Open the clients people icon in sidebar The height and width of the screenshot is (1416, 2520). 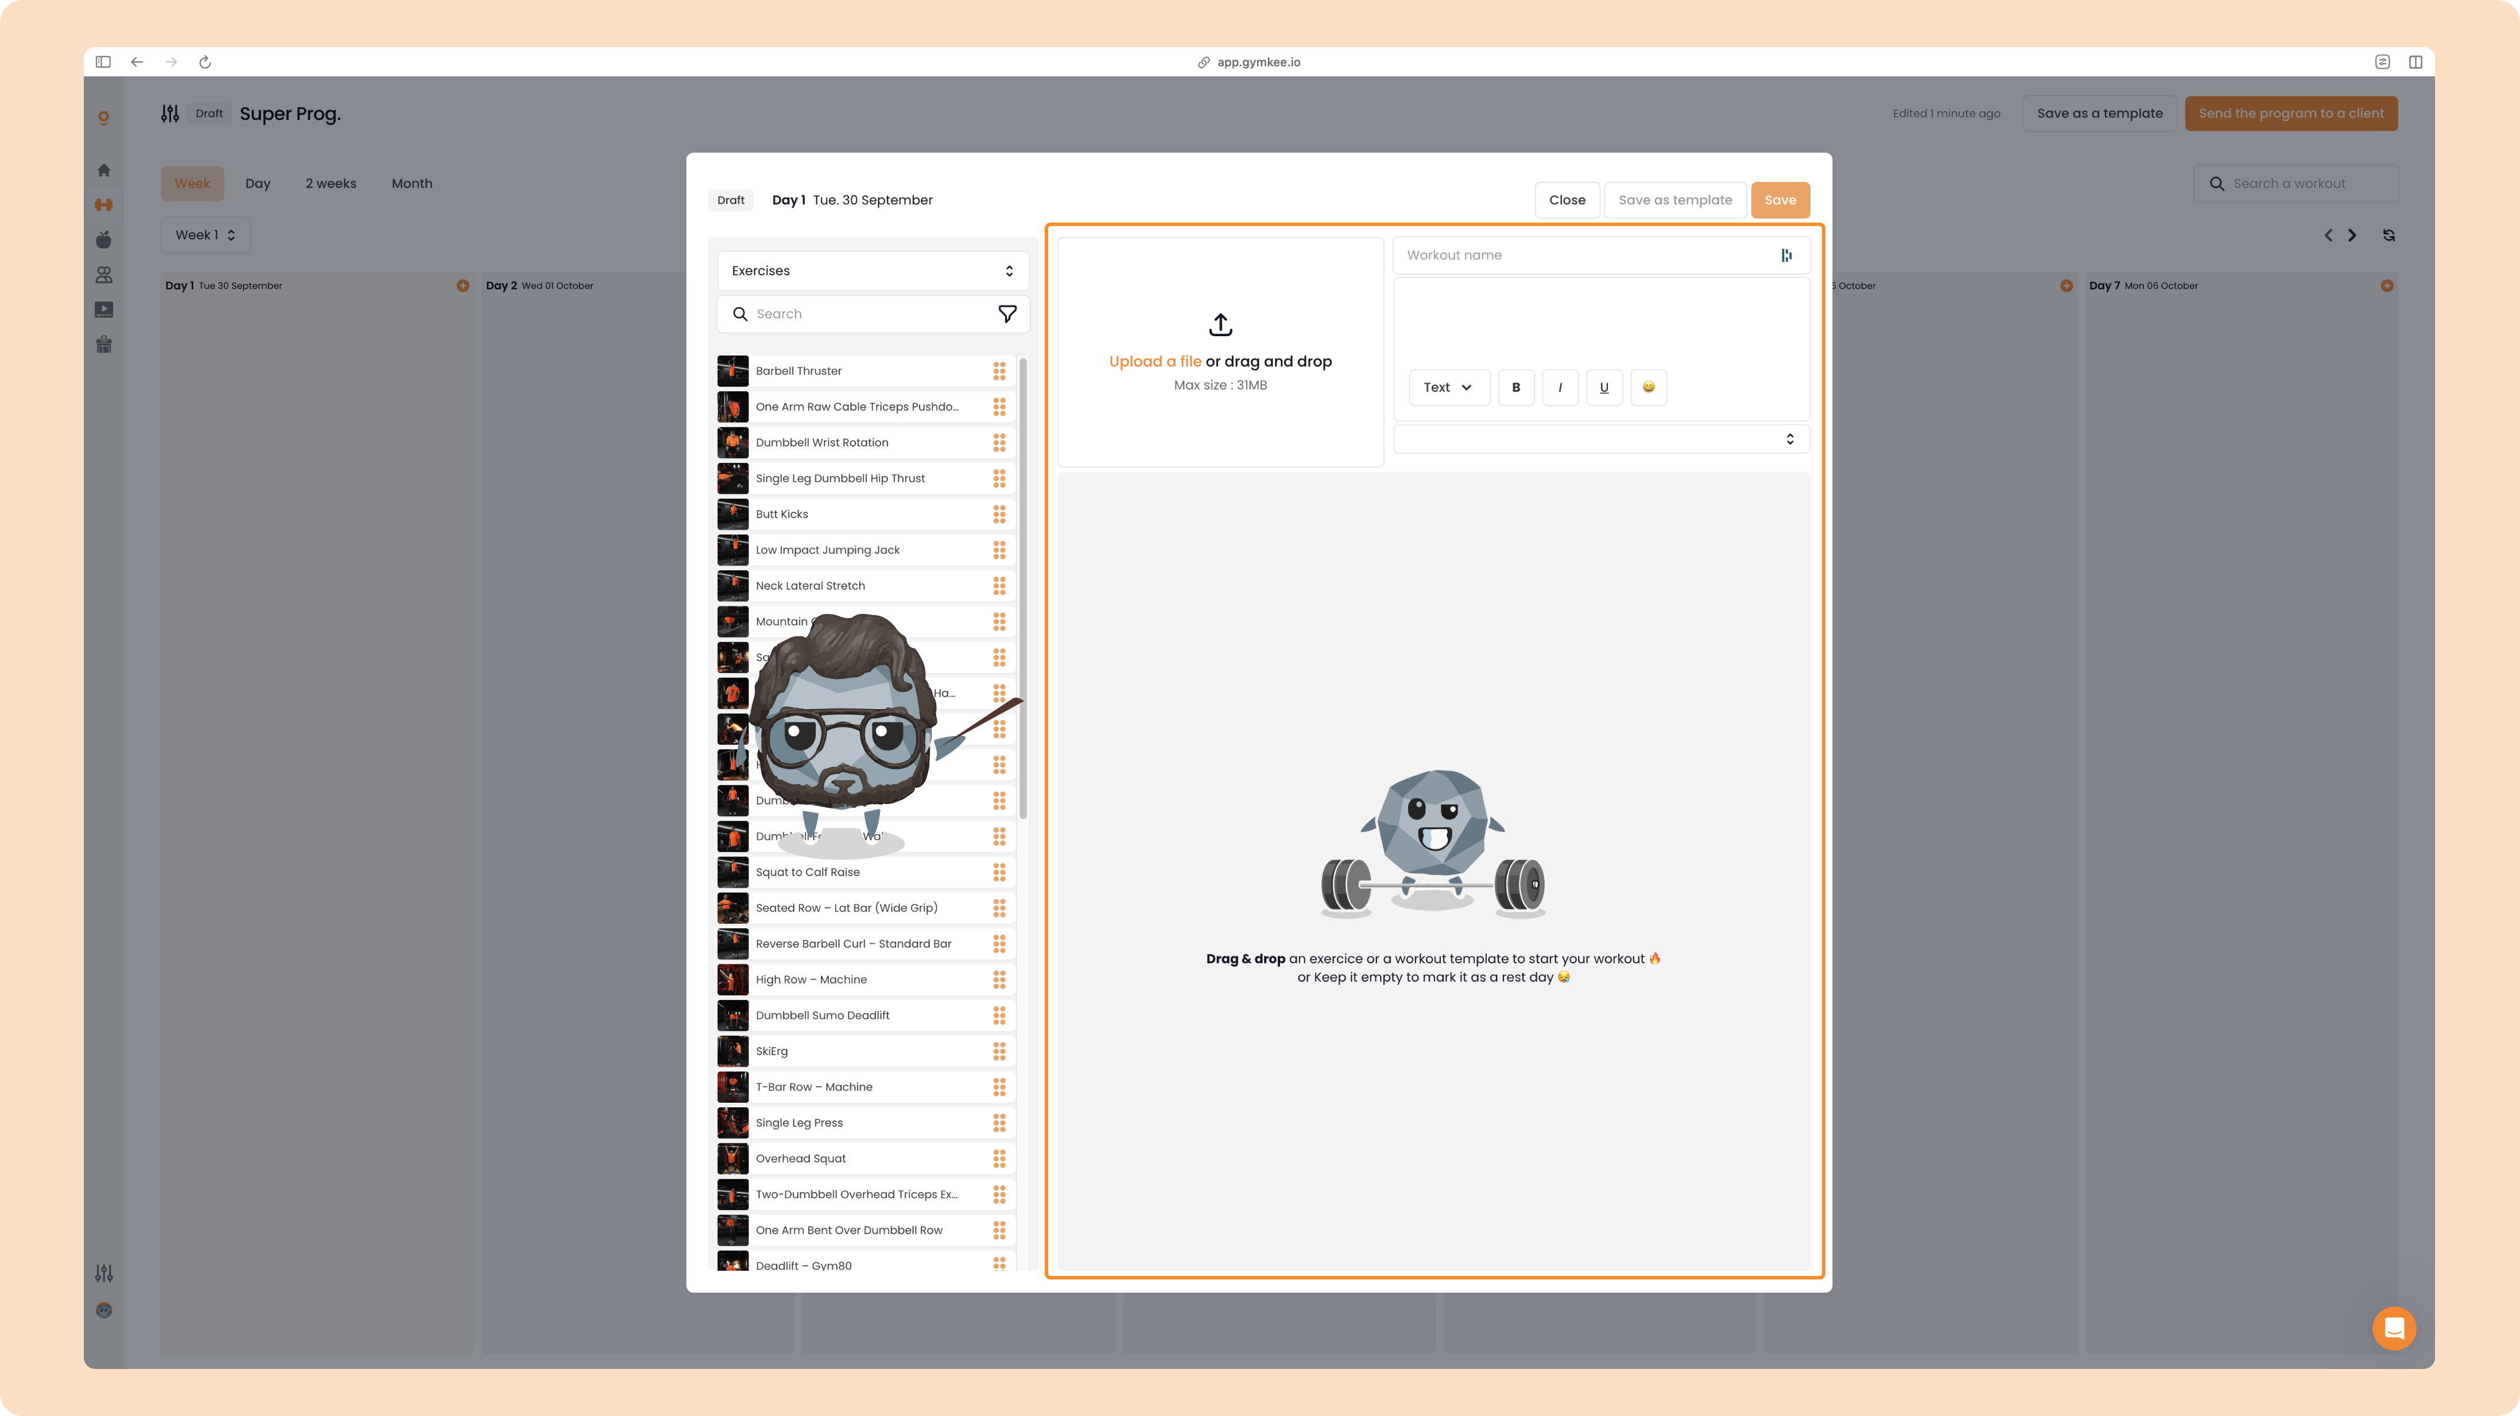point(104,275)
